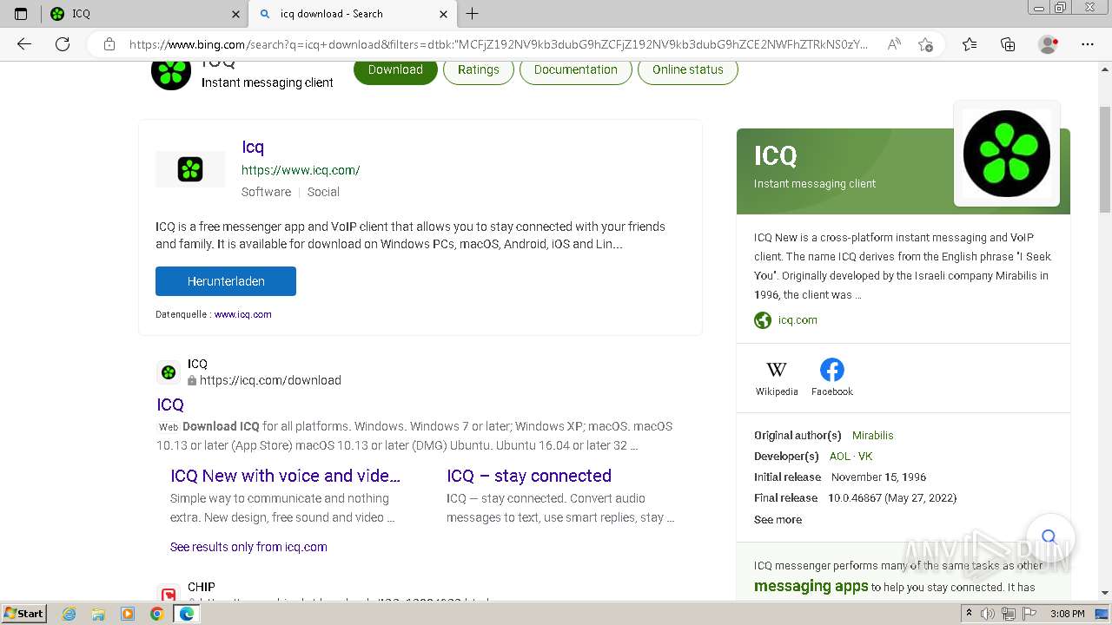Click the address bar URL field
The width and height of the screenshot is (1112, 625).
click(x=498, y=44)
